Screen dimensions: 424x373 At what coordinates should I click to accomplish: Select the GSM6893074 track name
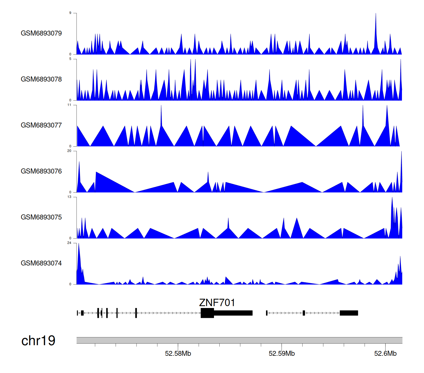[41, 263]
